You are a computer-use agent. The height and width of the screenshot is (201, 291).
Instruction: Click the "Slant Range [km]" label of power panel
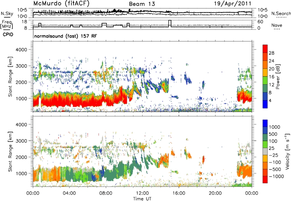[10, 77]
